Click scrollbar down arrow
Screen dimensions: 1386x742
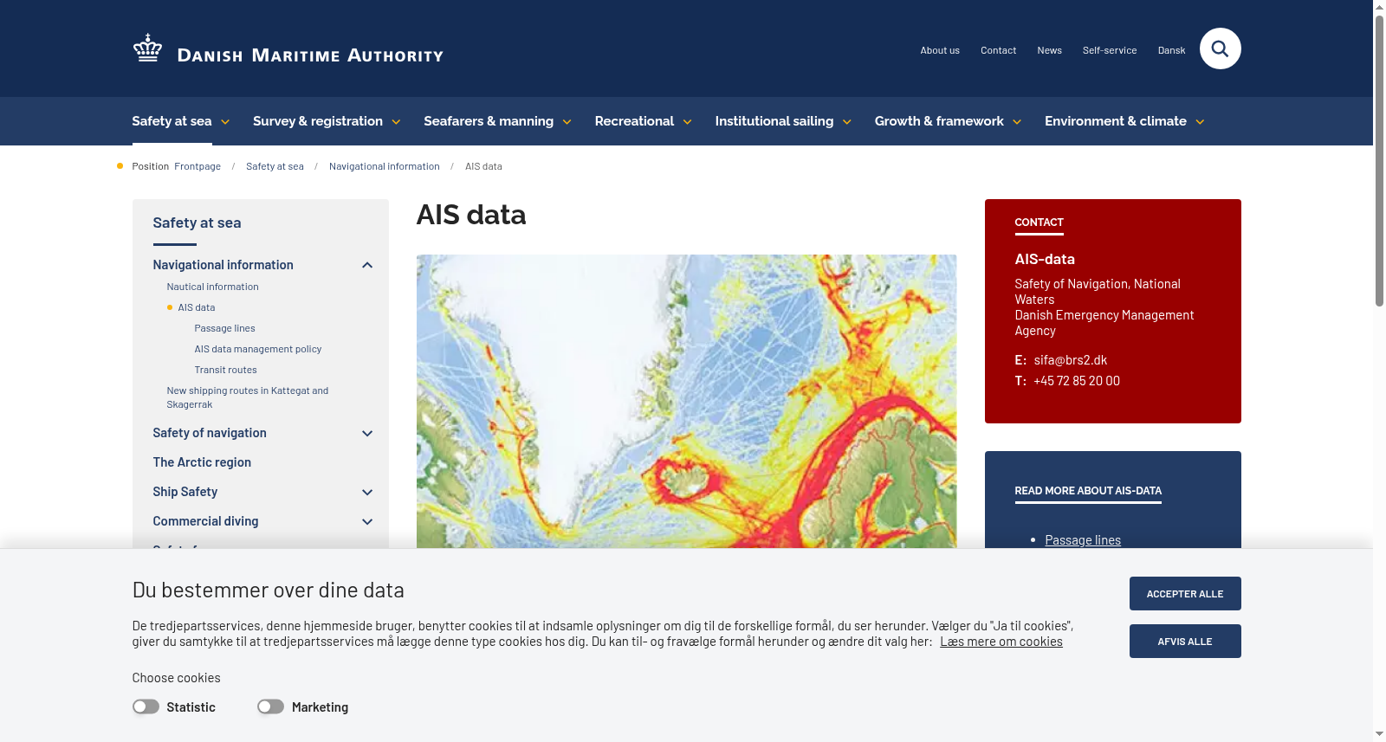[1379, 734]
